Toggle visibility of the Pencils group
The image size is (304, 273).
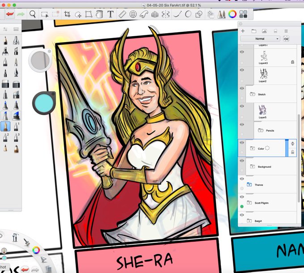tap(242, 124)
